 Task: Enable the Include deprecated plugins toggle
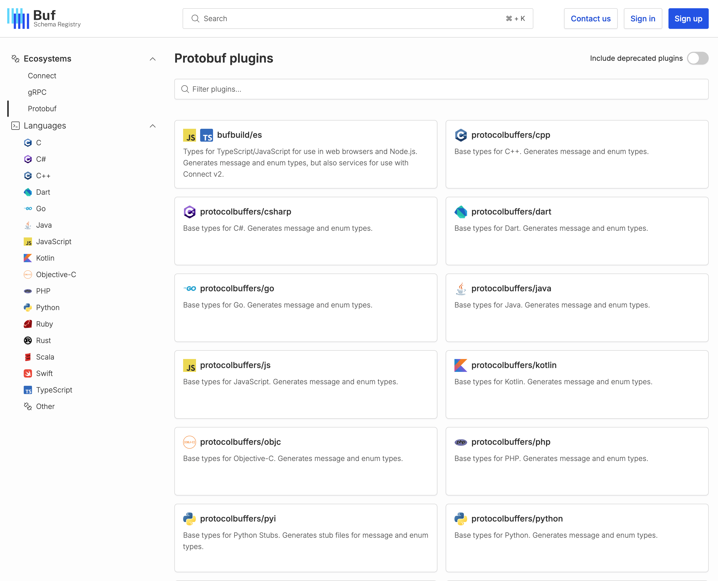698,58
